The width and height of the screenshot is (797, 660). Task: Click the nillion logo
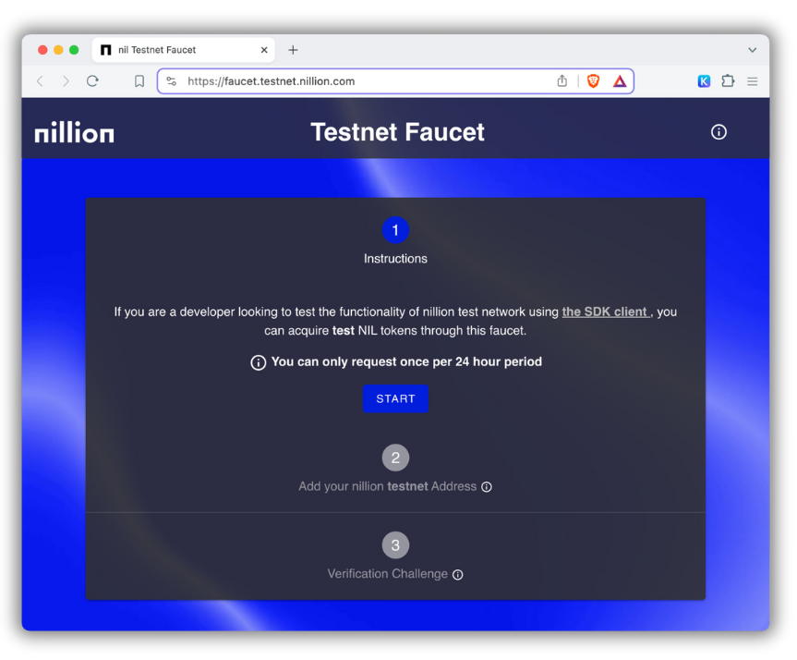tap(75, 133)
